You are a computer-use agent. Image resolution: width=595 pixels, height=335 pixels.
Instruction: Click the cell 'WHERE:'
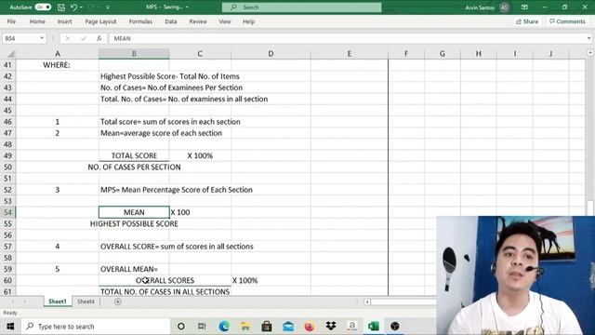tap(57, 65)
